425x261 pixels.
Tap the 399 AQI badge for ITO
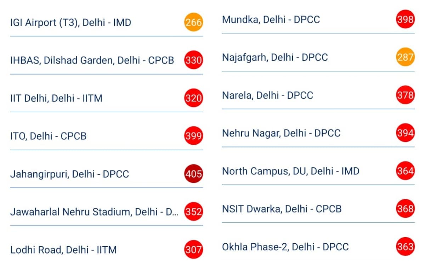tap(193, 136)
